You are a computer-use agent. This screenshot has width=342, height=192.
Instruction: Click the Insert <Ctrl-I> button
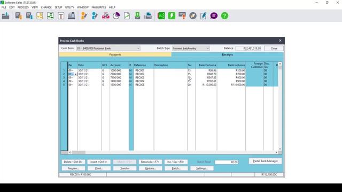(x=99, y=162)
